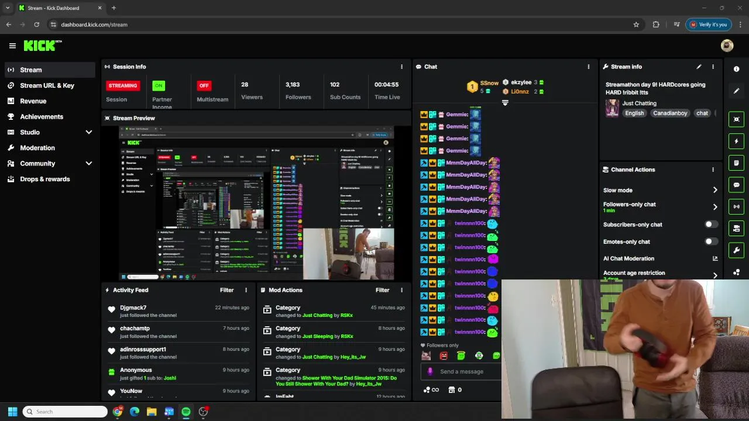Open File Explorer from the taskbar
749x421 pixels.
coord(152,412)
